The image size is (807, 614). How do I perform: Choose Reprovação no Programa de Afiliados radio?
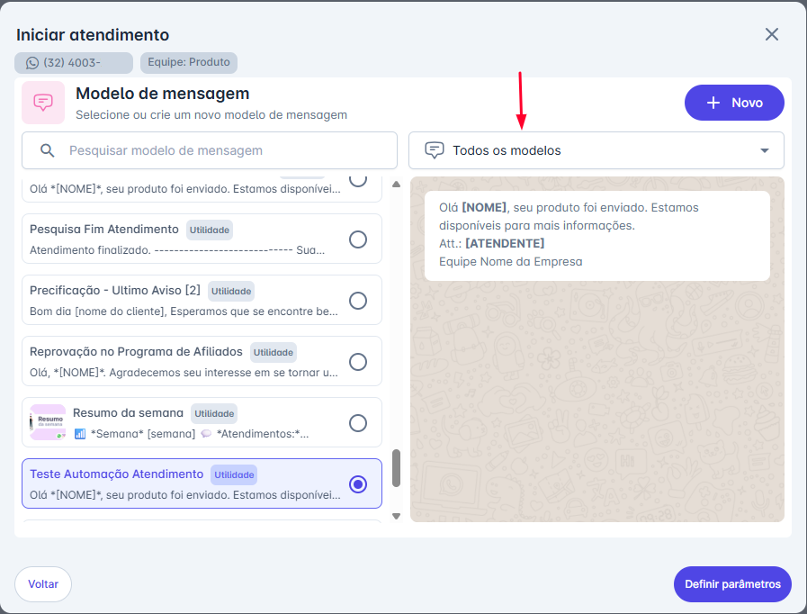click(358, 362)
